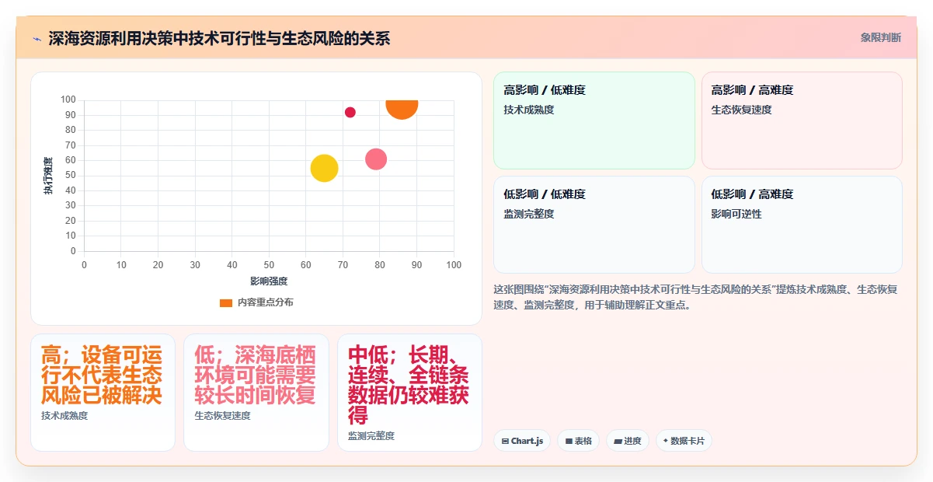Click the lightning icon beside the title
The width and height of the screenshot is (933, 482).
(x=37, y=38)
